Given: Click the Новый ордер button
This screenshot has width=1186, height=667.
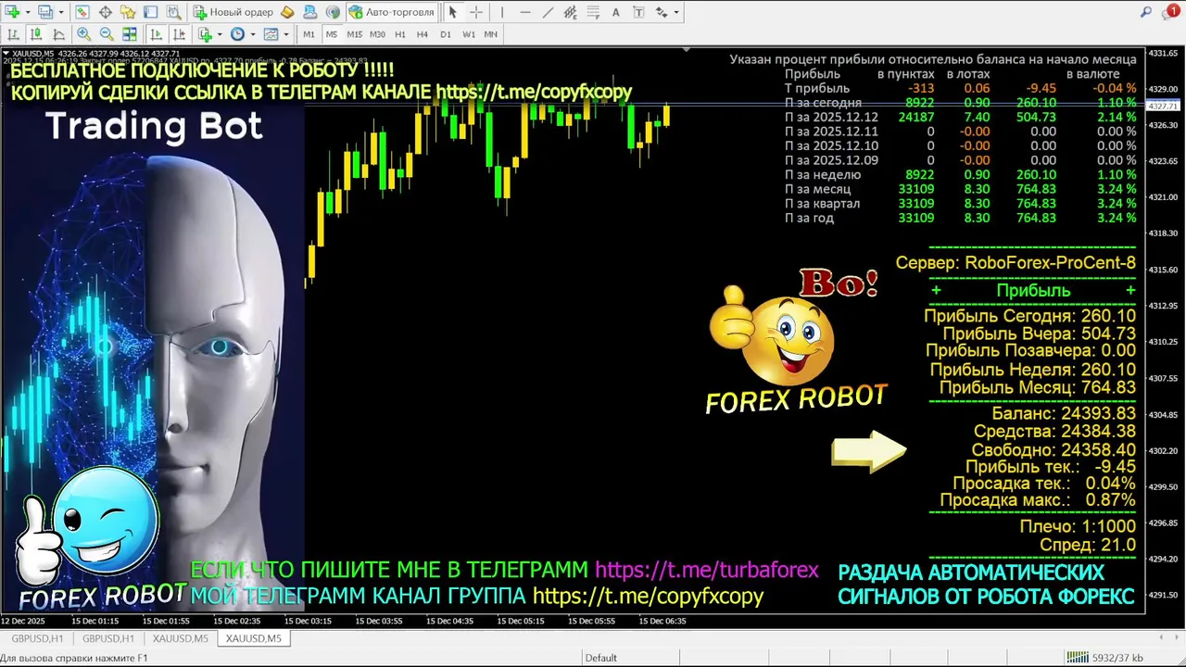Looking at the screenshot, I should click(233, 12).
